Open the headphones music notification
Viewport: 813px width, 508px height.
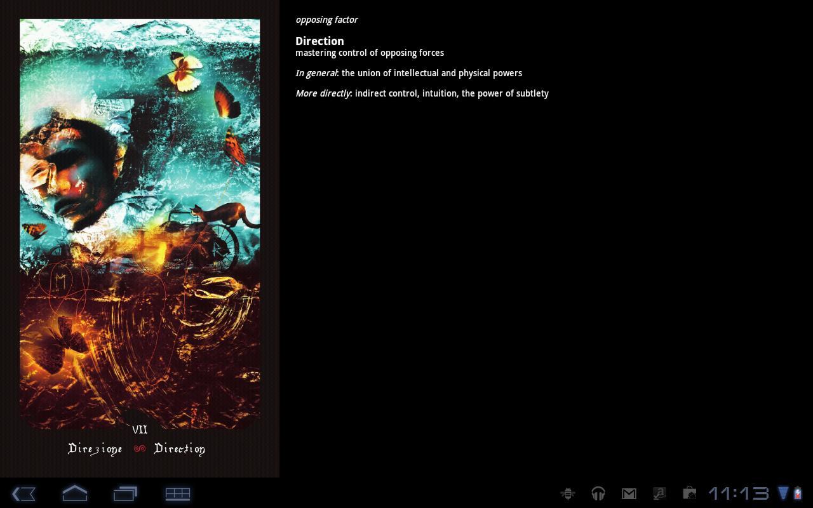point(598,493)
